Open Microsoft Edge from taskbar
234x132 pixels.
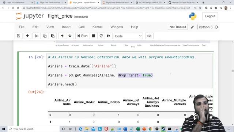(80, 129)
